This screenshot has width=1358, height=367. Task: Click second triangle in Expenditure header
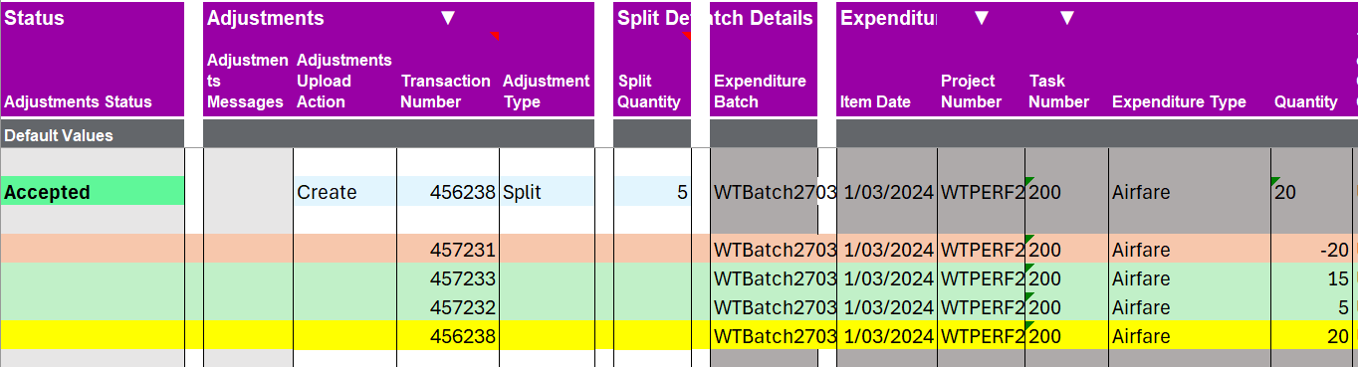tap(1066, 18)
